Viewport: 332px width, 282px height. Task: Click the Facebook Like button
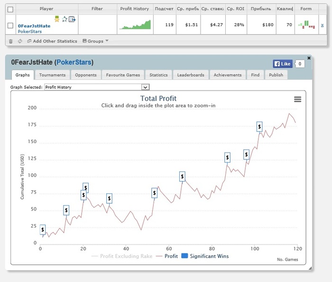[x=283, y=64]
